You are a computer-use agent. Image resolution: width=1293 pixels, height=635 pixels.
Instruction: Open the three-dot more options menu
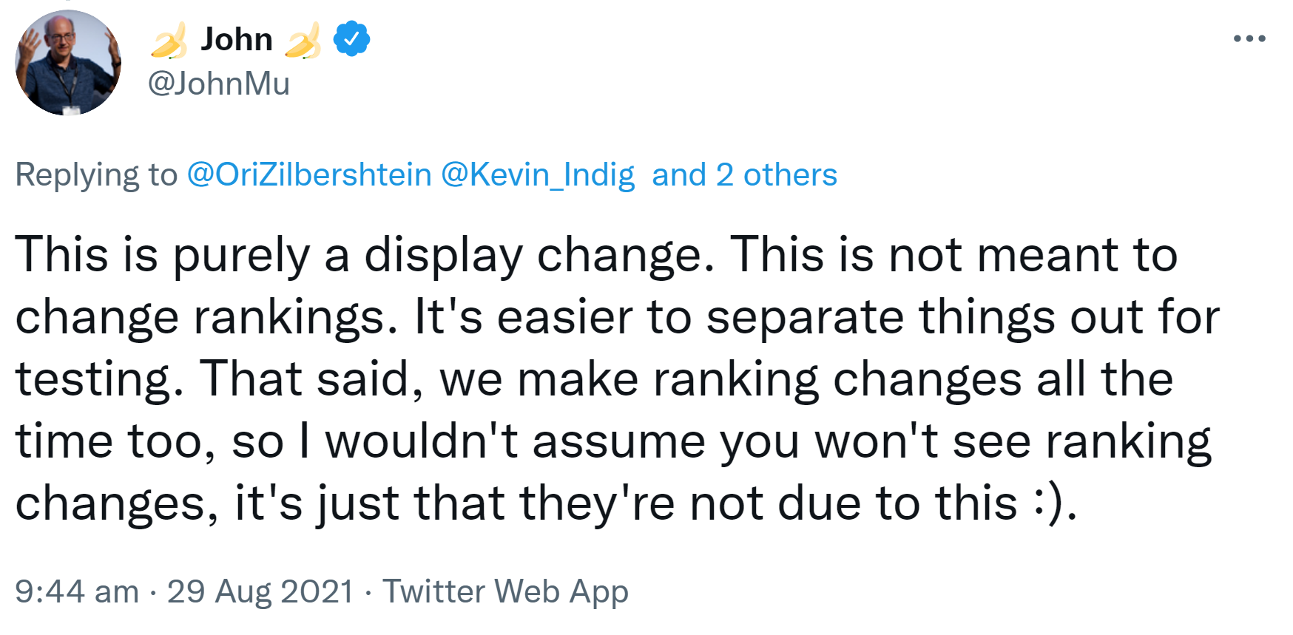pos(1249,38)
